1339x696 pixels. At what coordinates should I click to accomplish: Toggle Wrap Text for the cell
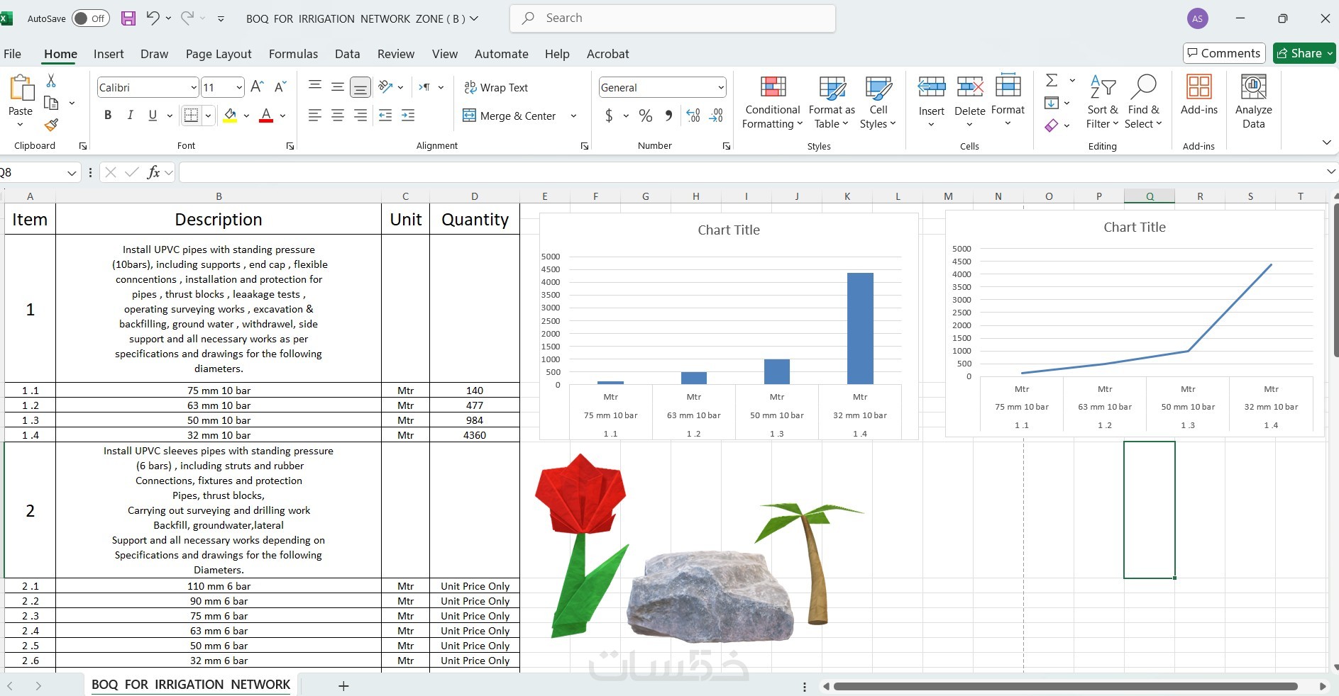click(x=496, y=87)
